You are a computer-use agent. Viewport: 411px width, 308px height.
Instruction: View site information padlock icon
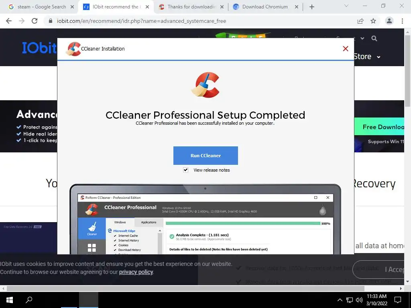coord(51,21)
